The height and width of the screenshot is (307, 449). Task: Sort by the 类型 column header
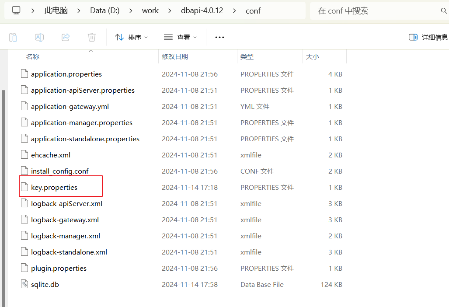[247, 57]
